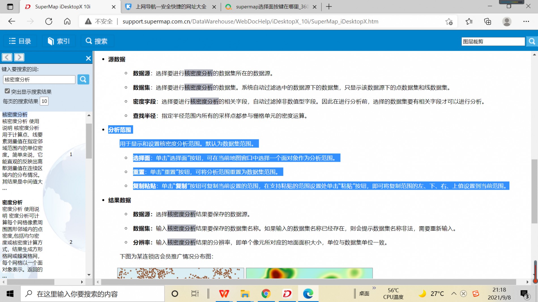Viewport: 538px width, 302px height.
Task: Click the 分析范围 heading text
Action: coord(119,130)
